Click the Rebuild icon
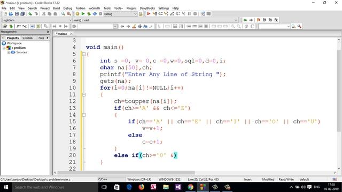The image size is (342, 192). 95,14
